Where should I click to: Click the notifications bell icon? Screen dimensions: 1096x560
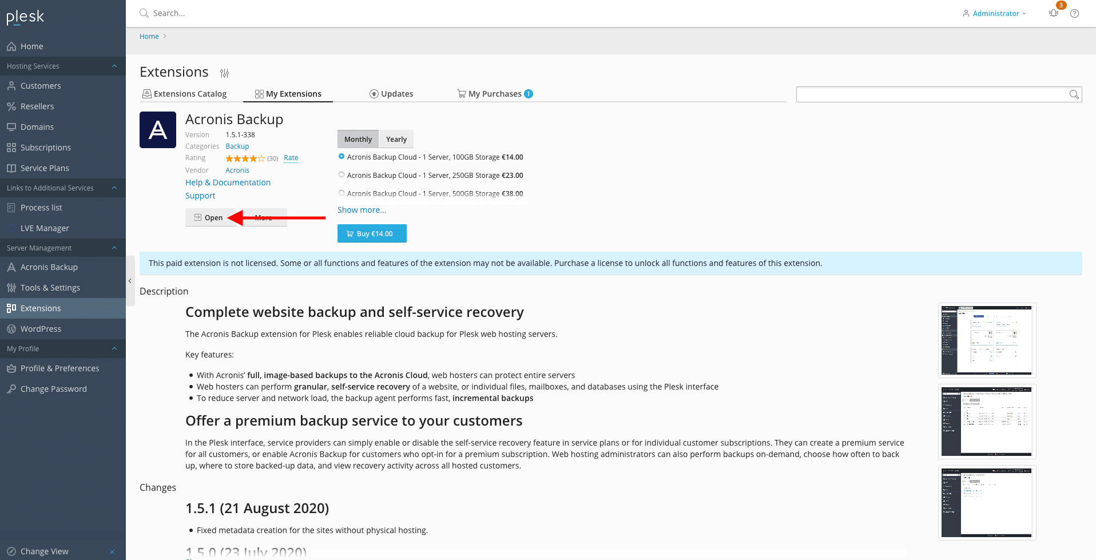point(1054,13)
